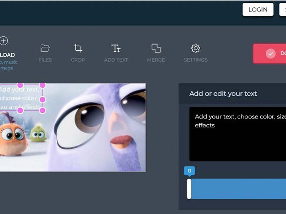Click the CROP label in toolbar
Viewport: 286px width, 214px height.
(78, 60)
